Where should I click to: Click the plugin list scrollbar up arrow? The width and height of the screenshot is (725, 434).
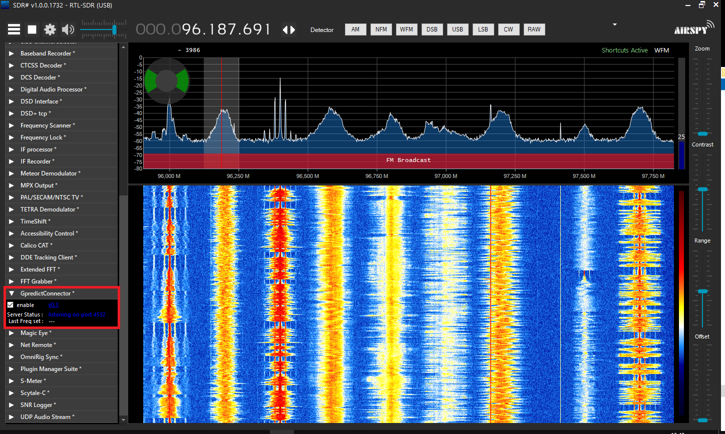click(x=123, y=47)
